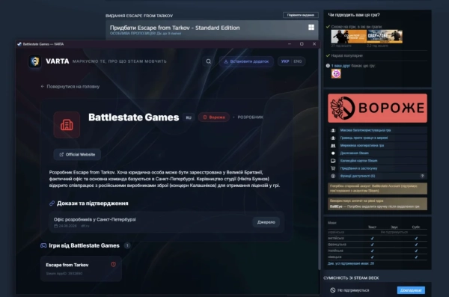Screen dimensions: 449x297
Task: Click the РОЗРОБНИК role label
Action: click(x=250, y=117)
